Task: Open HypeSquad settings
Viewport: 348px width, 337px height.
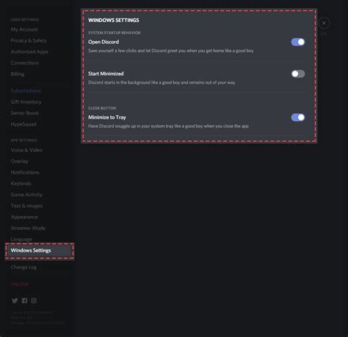Action: point(23,124)
